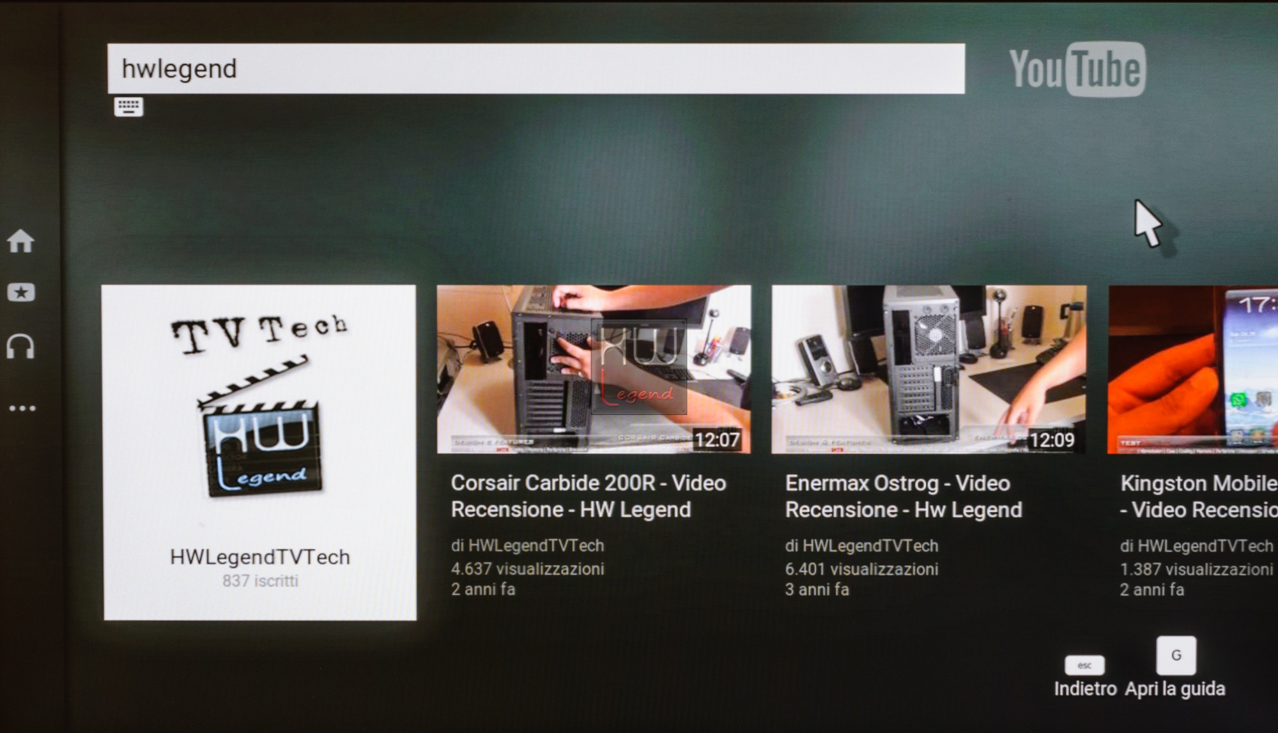Click the HWLegendTVTech channel name
Image resolution: width=1278 pixels, height=733 pixels.
tap(260, 557)
